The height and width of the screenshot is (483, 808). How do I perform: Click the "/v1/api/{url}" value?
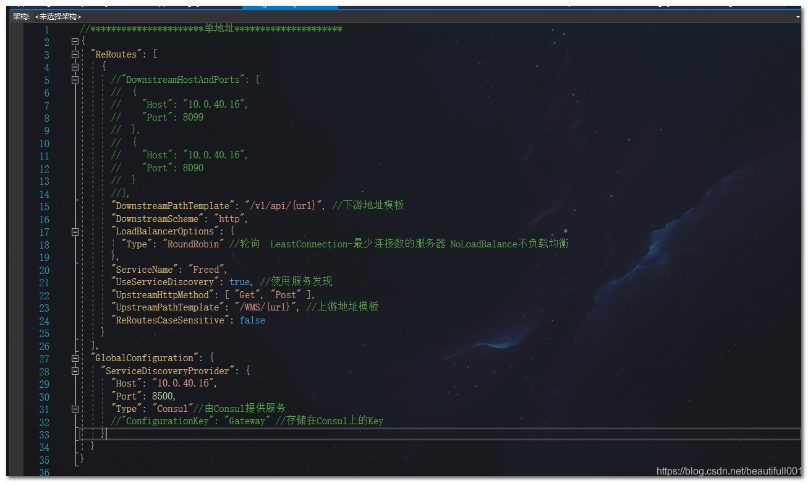click(x=283, y=206)
